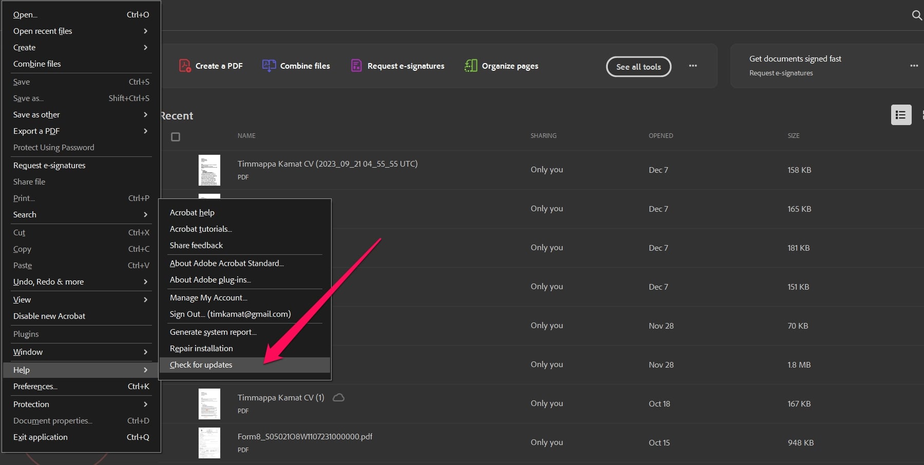Tick the select-all checkbox in Recent header

[x=176, y=137]
